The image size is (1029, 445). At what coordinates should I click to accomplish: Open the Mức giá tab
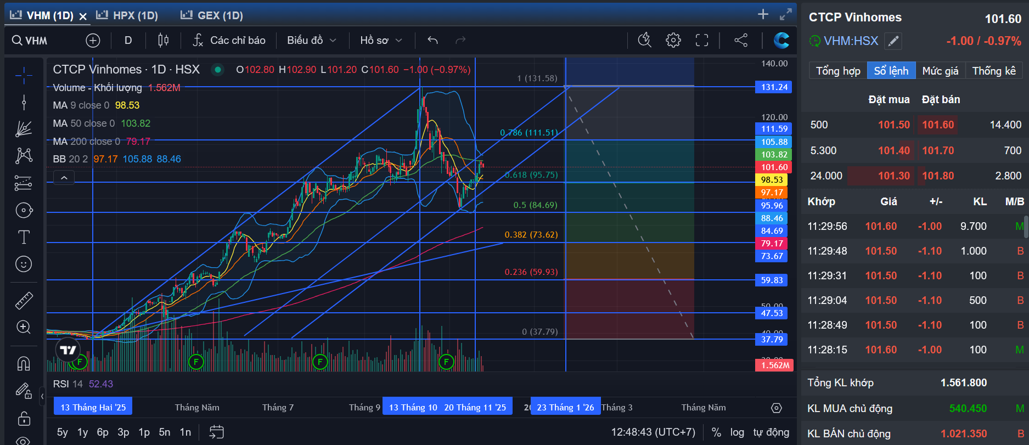(x=940, y=71)
